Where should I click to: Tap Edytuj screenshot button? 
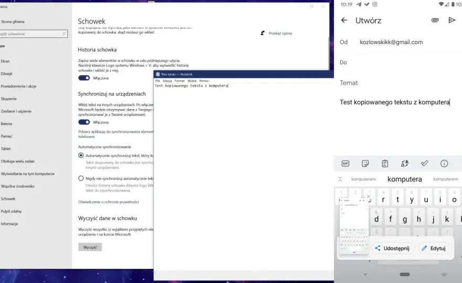(x=434, y=248)
